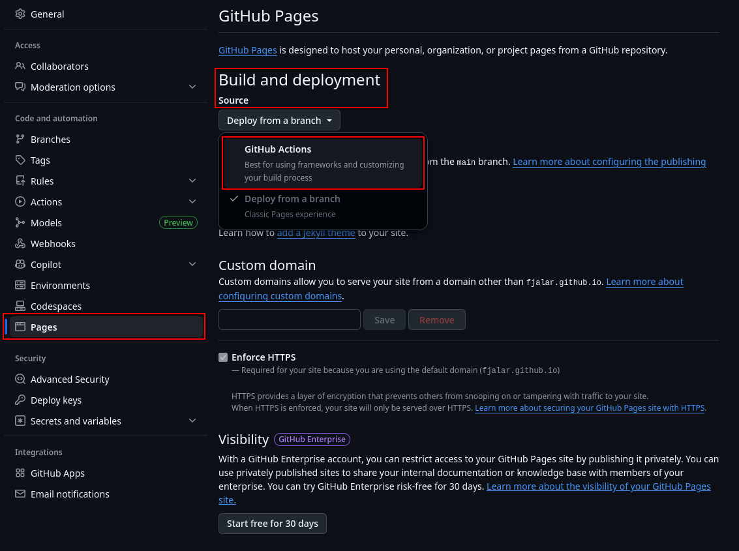Click the Models icon in sidebar
The height and width of the screenshot is (551, 739).
coord(20,222)
